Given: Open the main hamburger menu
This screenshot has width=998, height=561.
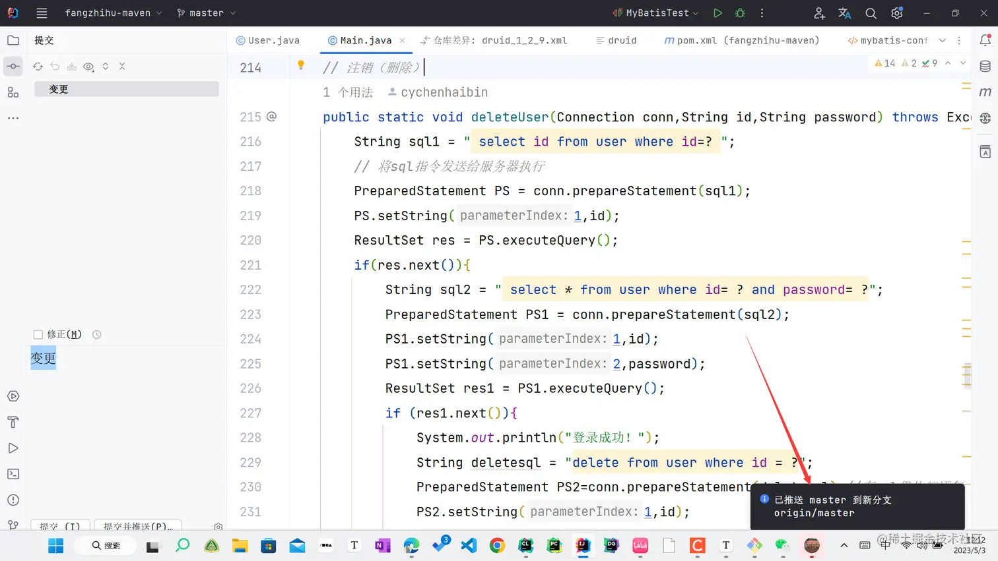Looking at the screenshot, I should coord(42,13).
